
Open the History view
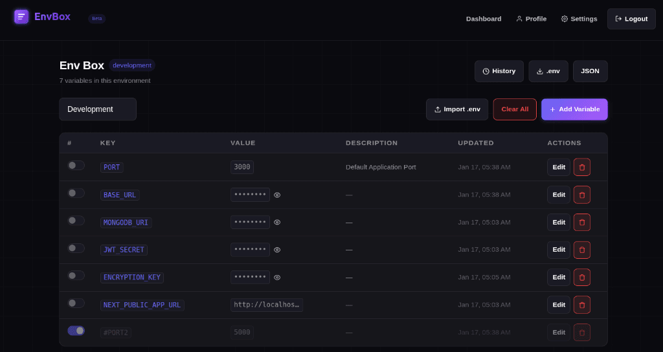[499, 71]
